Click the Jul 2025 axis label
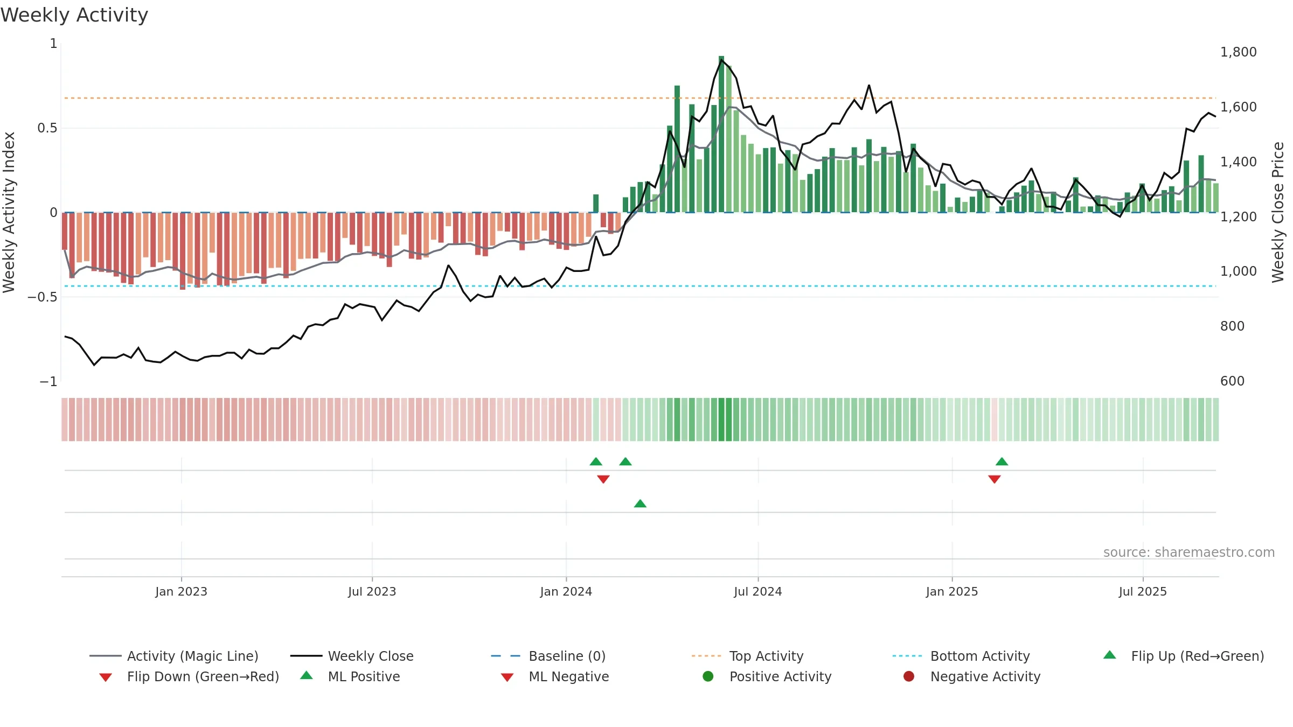Image resolution: width=1293 pixels, height=727 pixels. [x=1143, y=592]
